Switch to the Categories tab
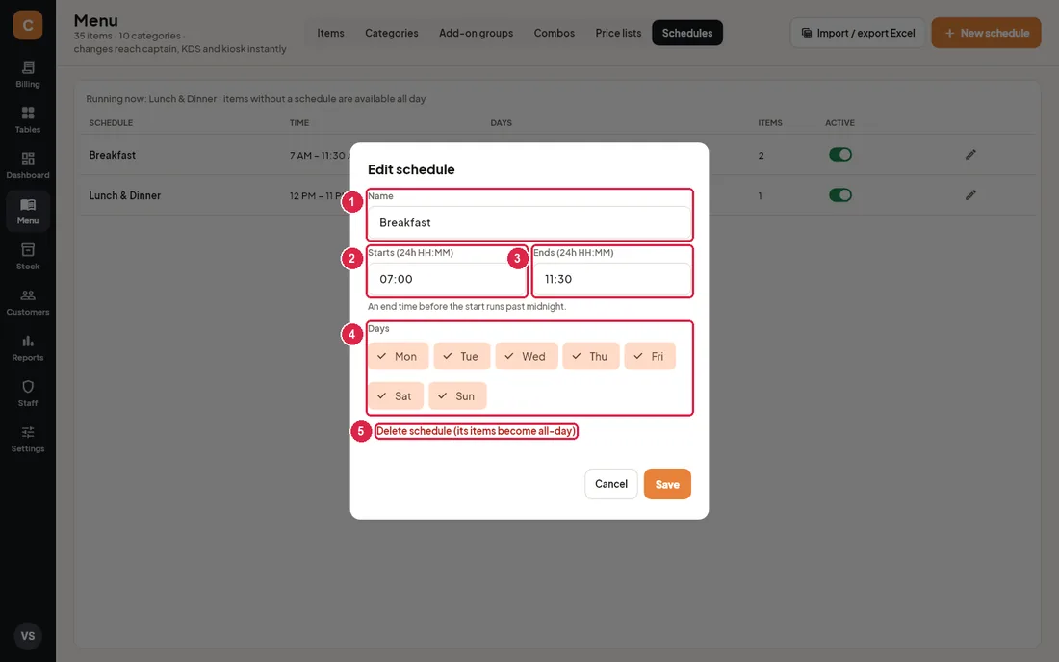The image size is (1059, 662). 392,33
